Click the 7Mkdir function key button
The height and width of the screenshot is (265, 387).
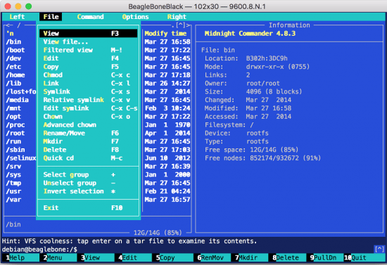(250, 258)
